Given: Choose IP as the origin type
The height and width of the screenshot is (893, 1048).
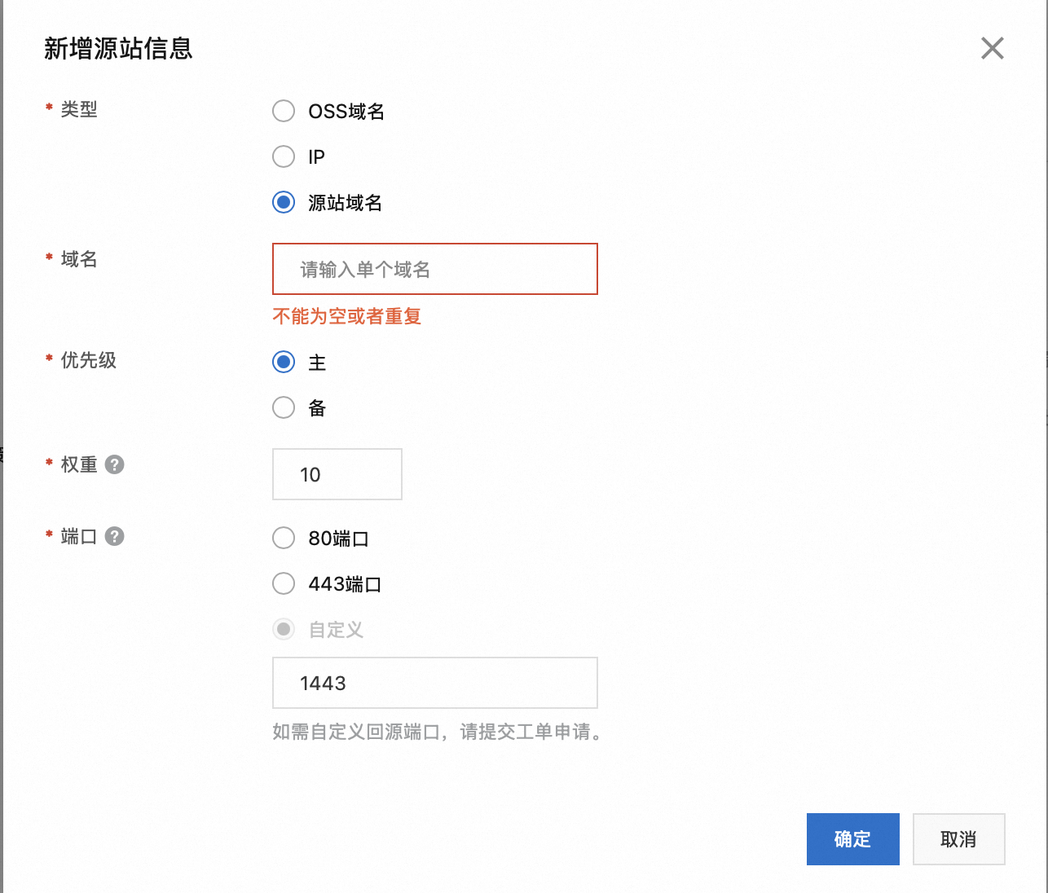Looking at the screenshot, I should click(x=284, y=156).
